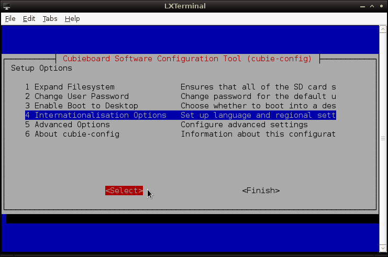Open the Edit menu
Viewport: 388px width, 257px height.
[29, 18]
